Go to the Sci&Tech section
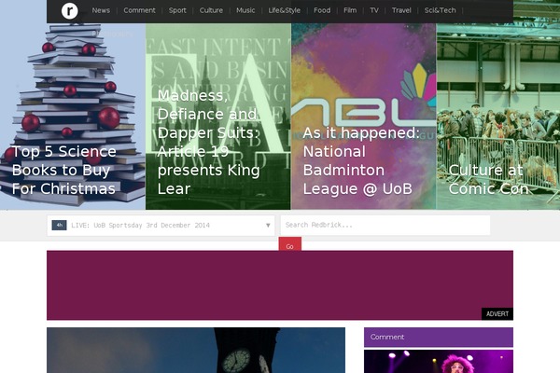560x373 pixels. click(x=440, y=10)
